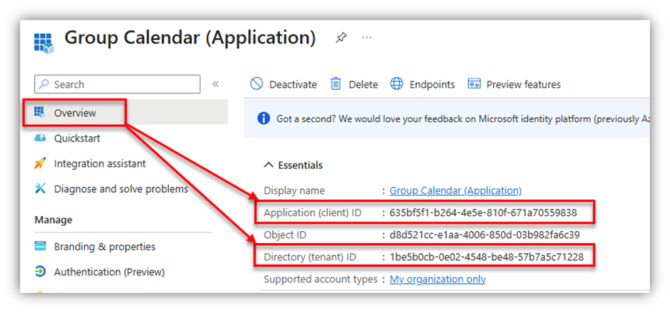Click the Endpoints globe icon
Image resolution: width=670 pixels, height=313 pixels.
click(396, 83)
